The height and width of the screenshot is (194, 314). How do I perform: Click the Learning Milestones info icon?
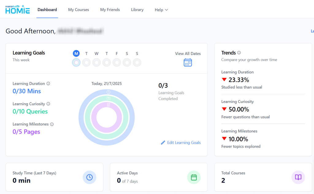coord(52,124)
